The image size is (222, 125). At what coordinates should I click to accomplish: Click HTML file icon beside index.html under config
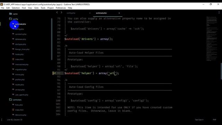13,59
